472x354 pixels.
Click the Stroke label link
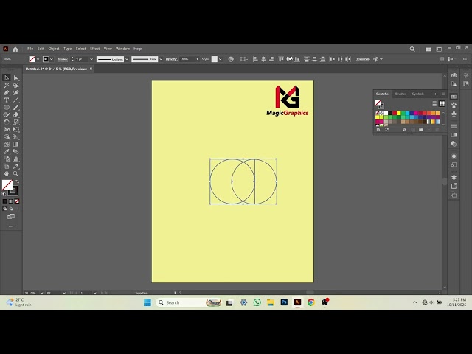tap(63, 59)
